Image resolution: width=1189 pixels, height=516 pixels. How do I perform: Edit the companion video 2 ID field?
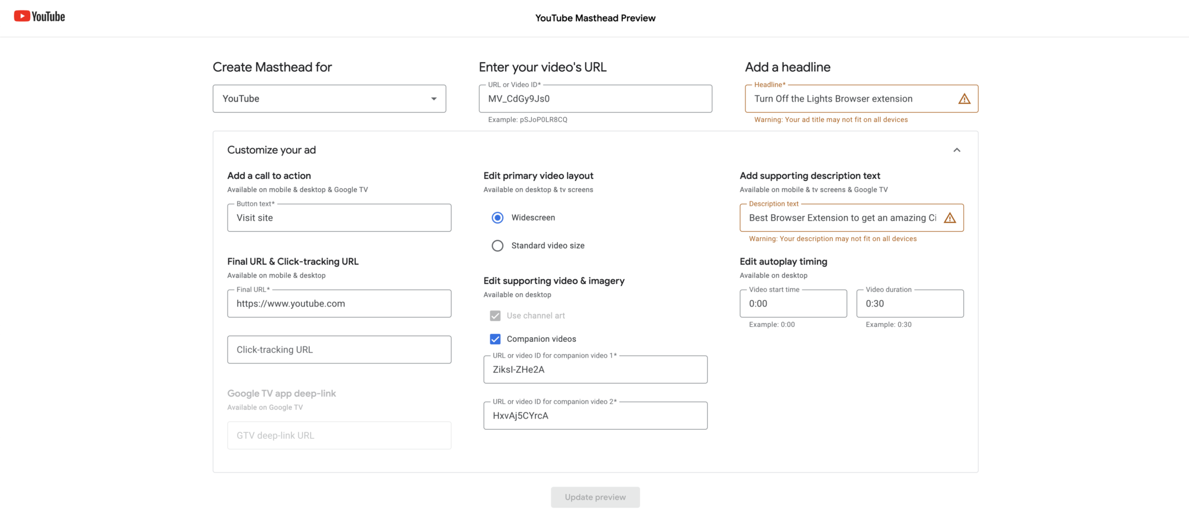(594, 416)
